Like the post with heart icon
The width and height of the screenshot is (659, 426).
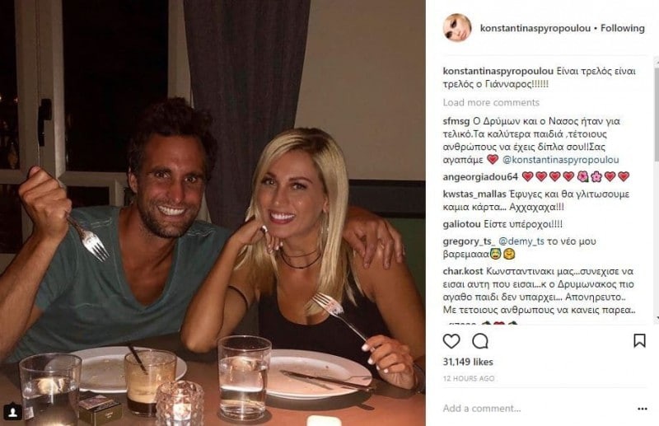451,341
